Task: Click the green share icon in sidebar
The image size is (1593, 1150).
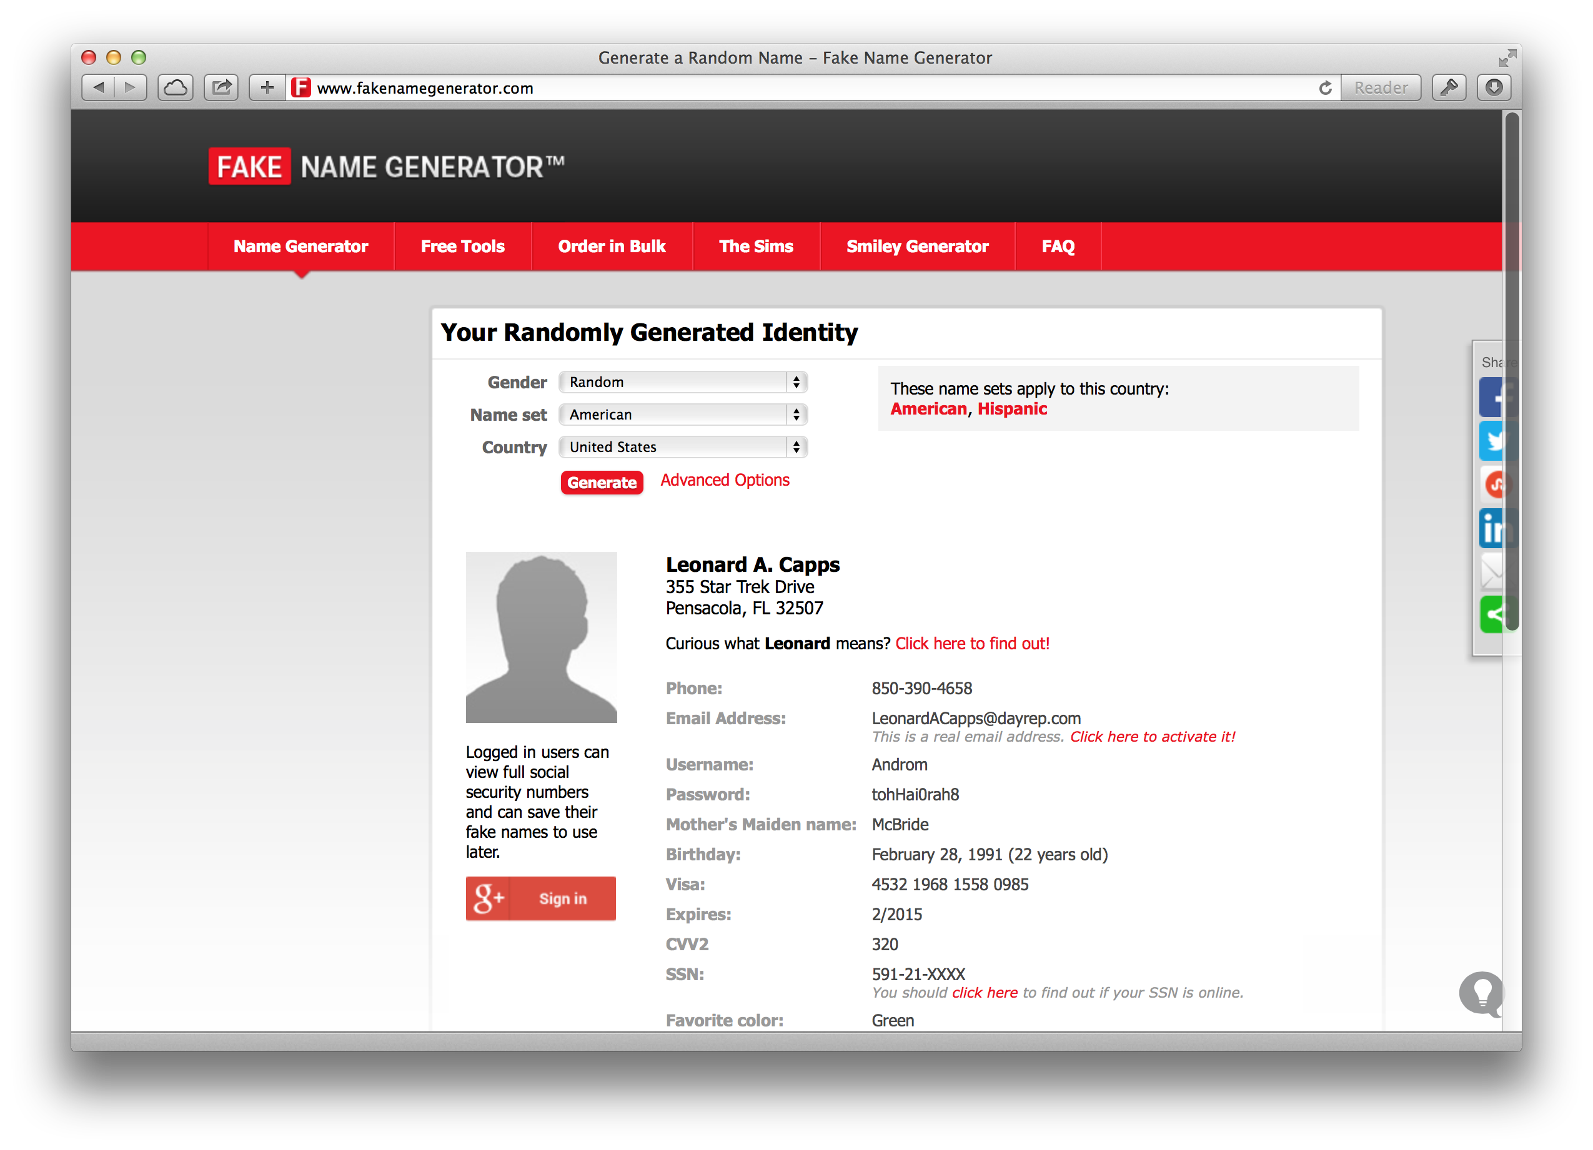Action: pyautogui.click(x=1492, y=615)
